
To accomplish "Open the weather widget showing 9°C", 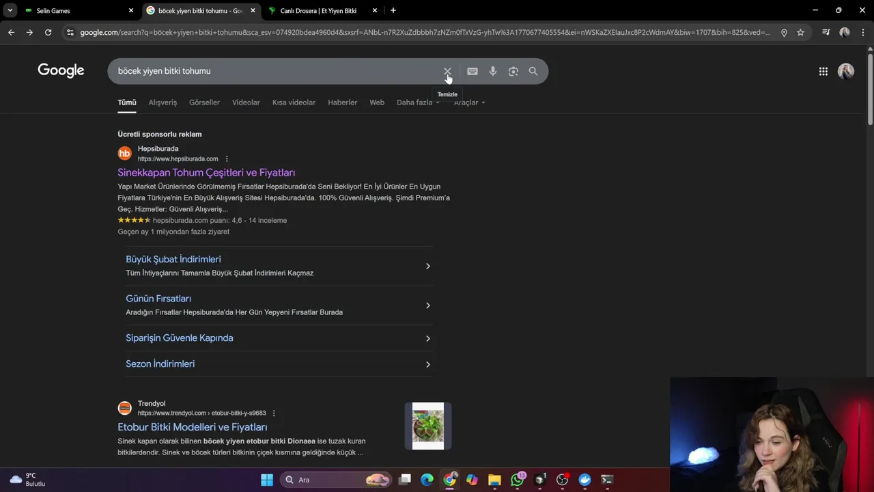I will 27,480.
